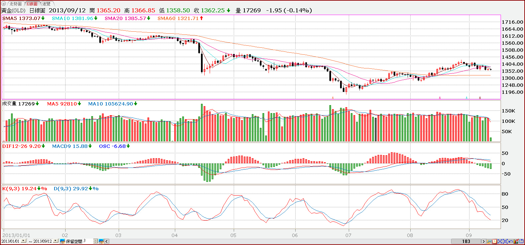Click the SMA20 1385.57 legend label

pos(125,18)
